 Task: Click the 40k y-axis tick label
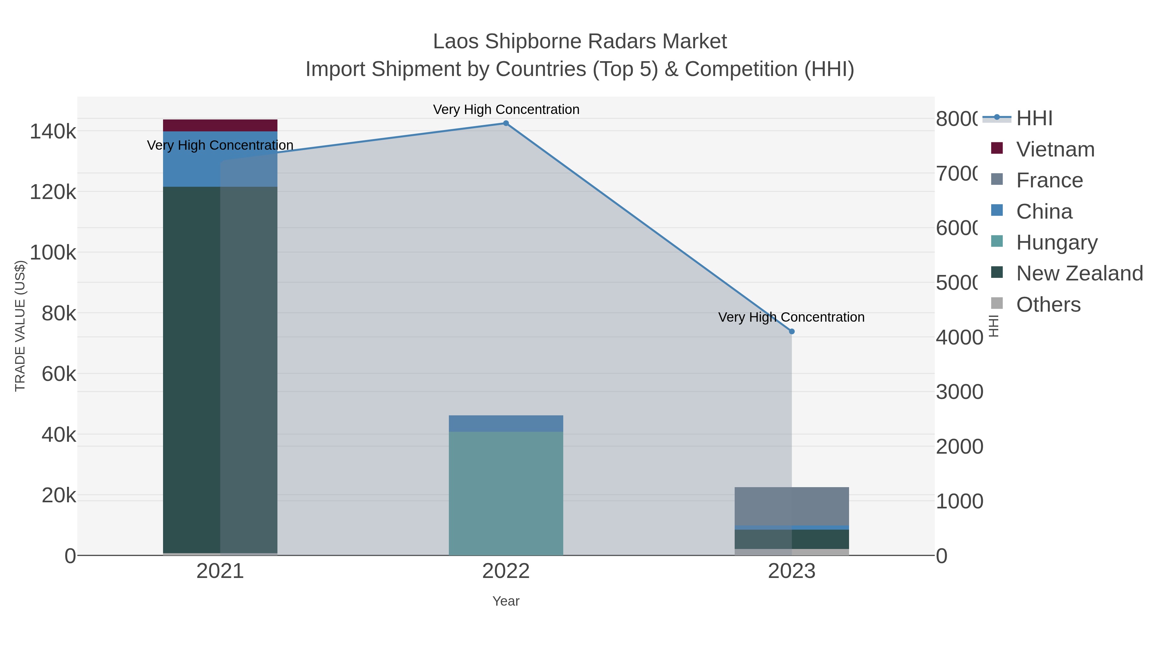59,435
